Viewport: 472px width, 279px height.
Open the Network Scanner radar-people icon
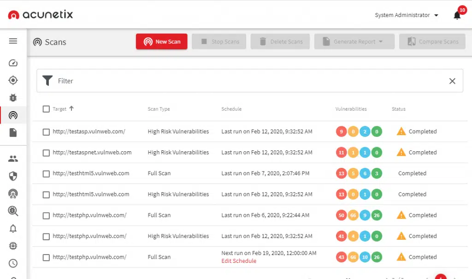click(x=13, y=193)
